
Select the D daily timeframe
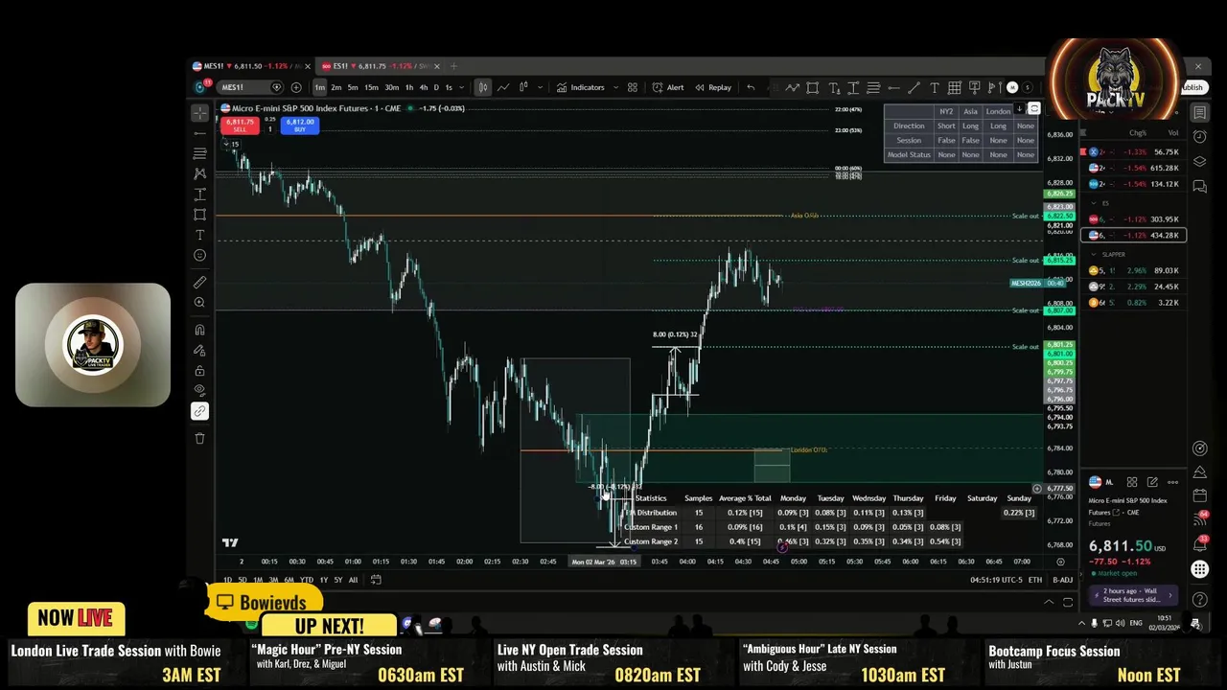click(436, 87)
